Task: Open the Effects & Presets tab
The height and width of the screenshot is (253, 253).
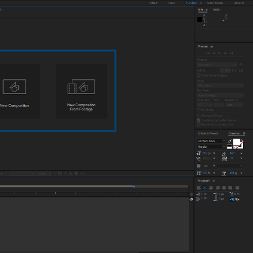Action: click(x=208, y=134)
